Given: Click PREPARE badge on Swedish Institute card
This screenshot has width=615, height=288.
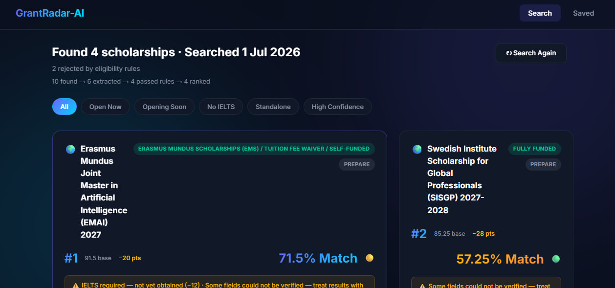Looking at the screenshot, I should 543,164.
